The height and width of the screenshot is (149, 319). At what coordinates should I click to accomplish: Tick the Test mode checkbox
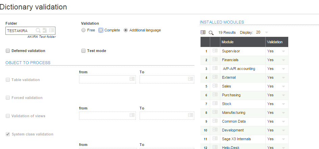click(x=83, y=51)
